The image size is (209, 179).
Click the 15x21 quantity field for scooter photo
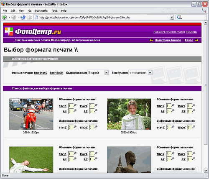(x=92, y=106)
